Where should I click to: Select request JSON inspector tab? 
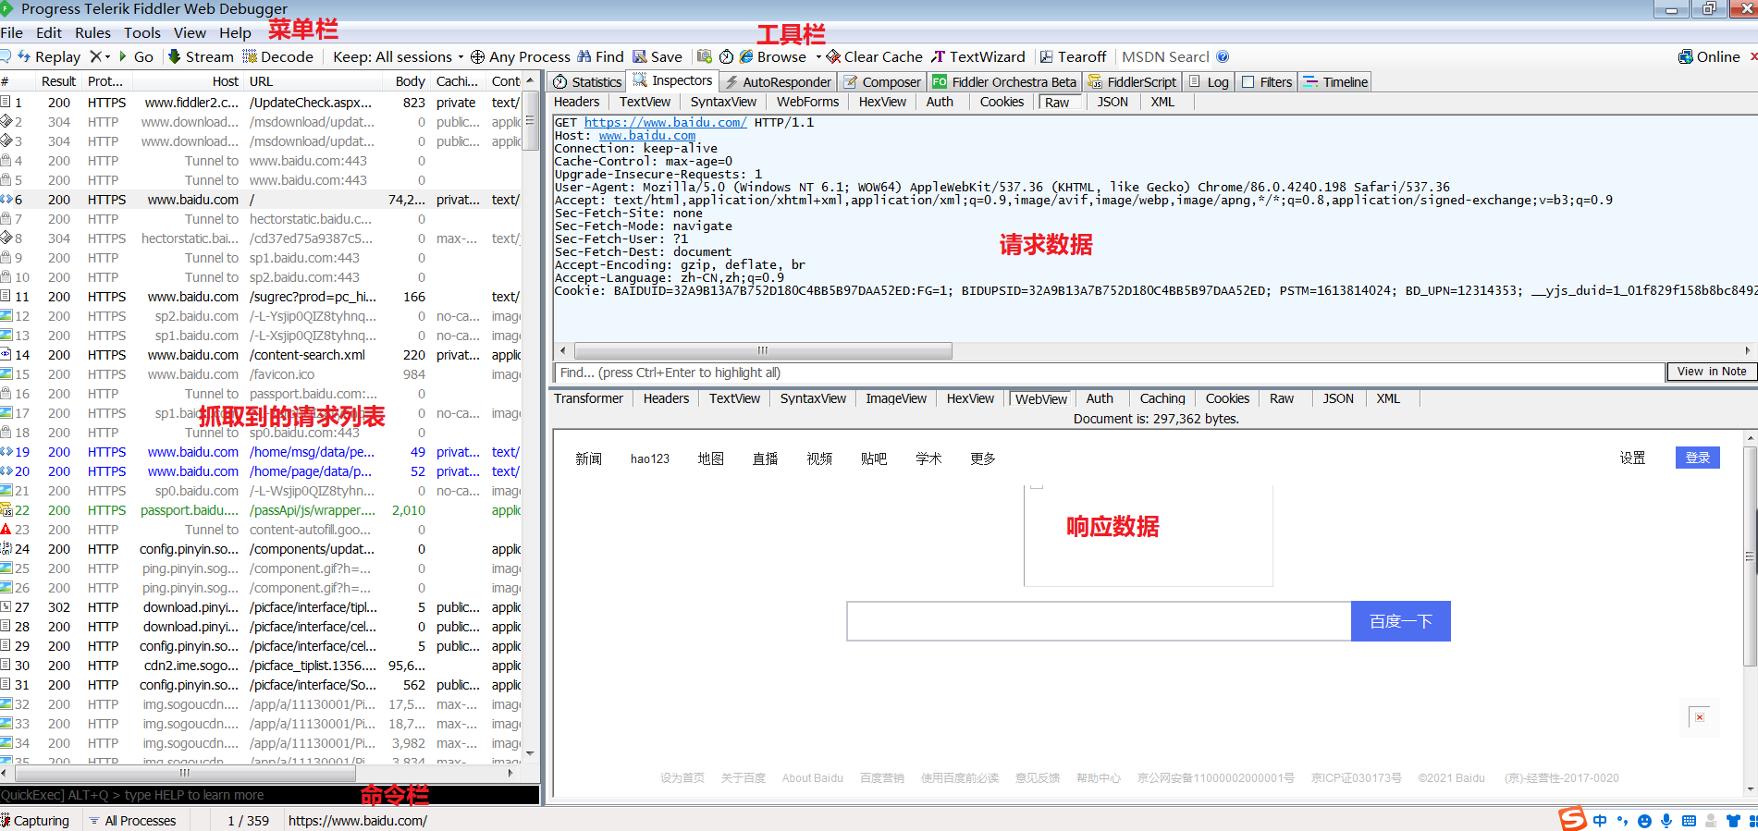[1113, 102]
